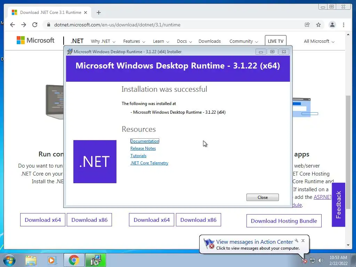Click the share page icon in address bar
Image resolution: width=356 pixels, height=267 pixels.
tap(307, 25)
